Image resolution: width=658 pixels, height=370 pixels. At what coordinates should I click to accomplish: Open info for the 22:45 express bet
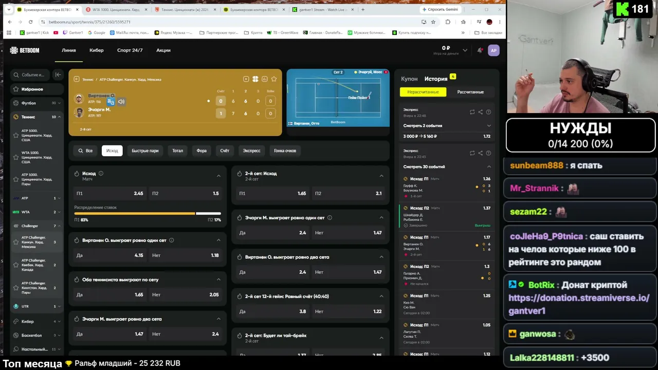click(x=488, y=153)
